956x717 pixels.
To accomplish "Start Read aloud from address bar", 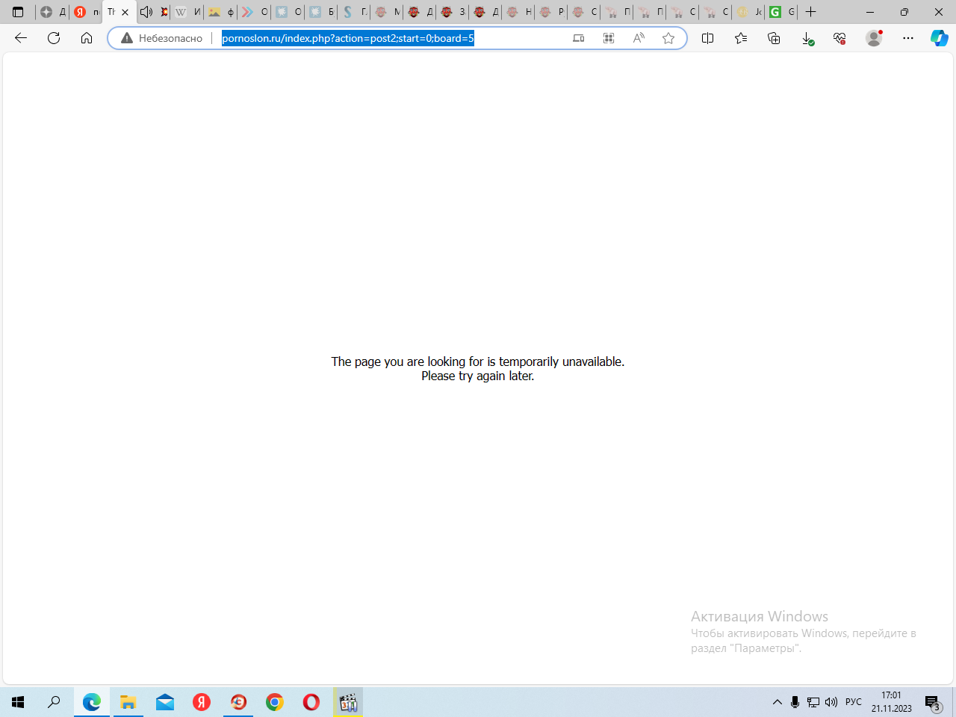I will (x=639, y=38).
